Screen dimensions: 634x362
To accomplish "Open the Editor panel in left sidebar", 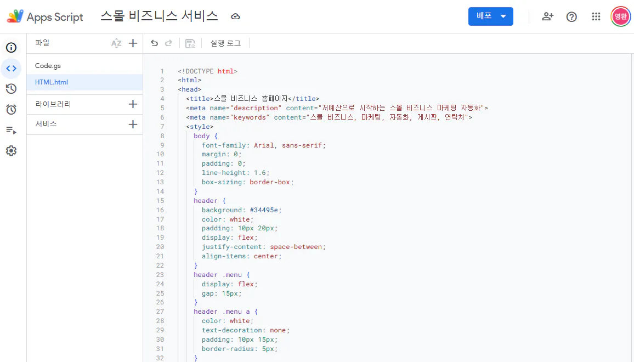I will (x=11, y=68).
